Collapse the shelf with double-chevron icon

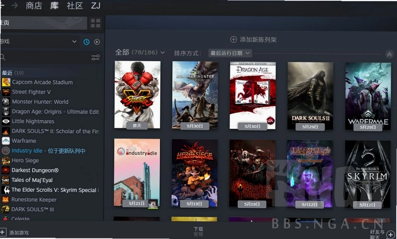390,54
